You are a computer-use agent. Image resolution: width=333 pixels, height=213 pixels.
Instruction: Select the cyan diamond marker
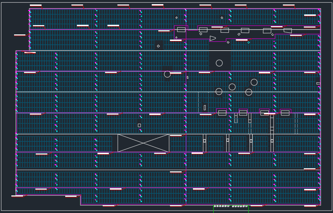tap(249, 42)
